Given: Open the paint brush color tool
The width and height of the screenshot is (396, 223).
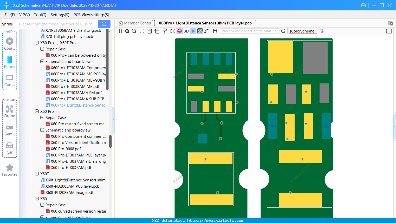Looking at the screenshot, I should point(165,31).
